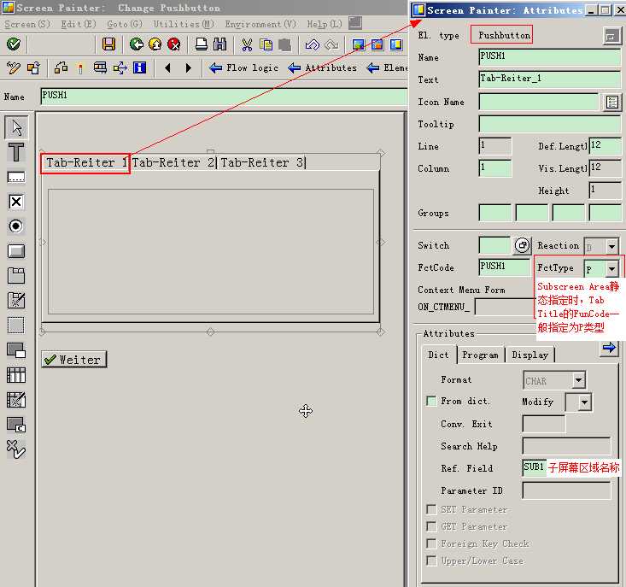Open the FctType dropdown
Image resolution: width=626 pixels, height=587 pixels.
(611, 269)
